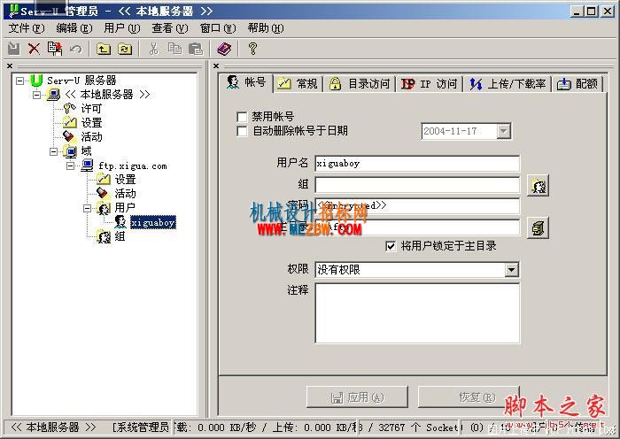Click 本地服务器 in the status bar
The image size is (620, 439).
53,427
